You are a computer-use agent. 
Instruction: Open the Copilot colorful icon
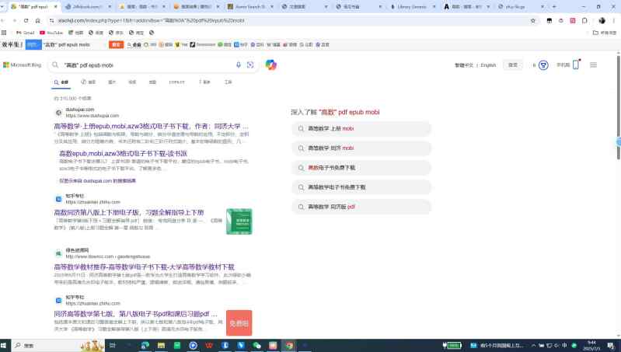271,64
